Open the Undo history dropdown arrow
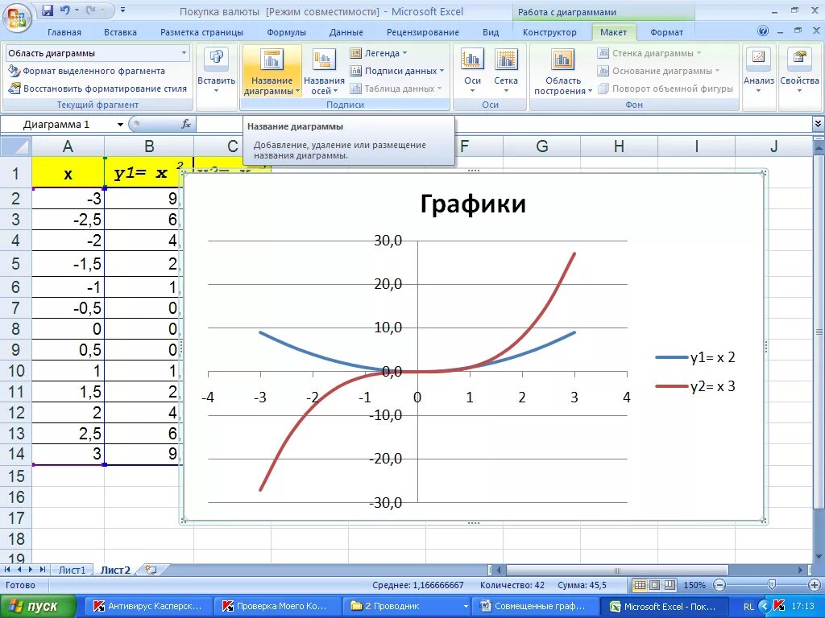825x618 pixels. pos(77,10)
